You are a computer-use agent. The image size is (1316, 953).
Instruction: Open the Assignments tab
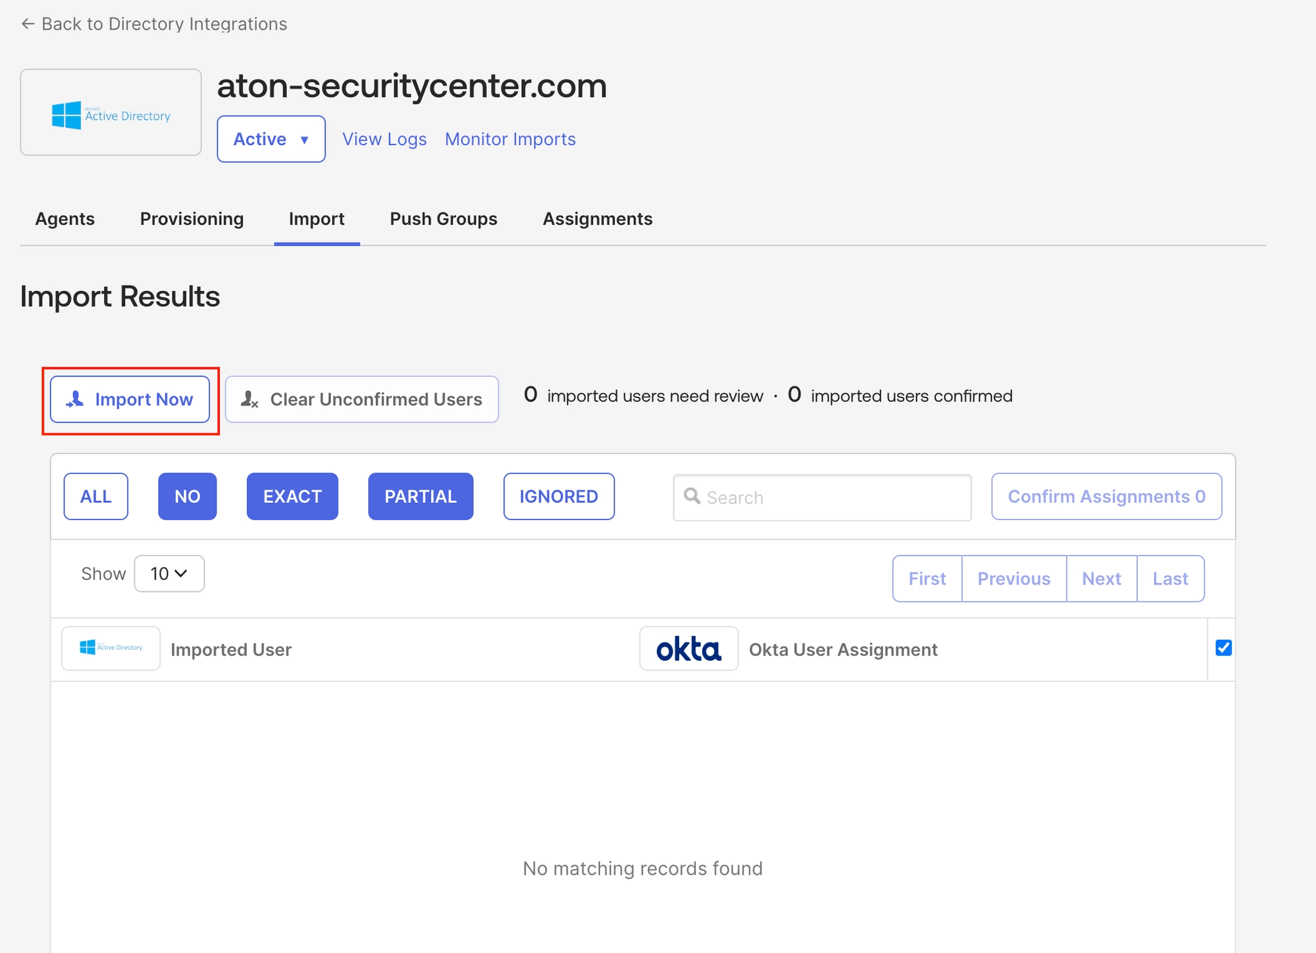(x=598, y=219)
